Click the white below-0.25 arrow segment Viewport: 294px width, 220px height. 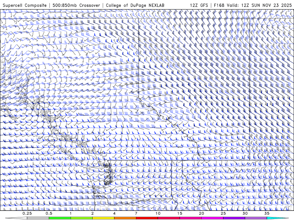click(16, 218)
